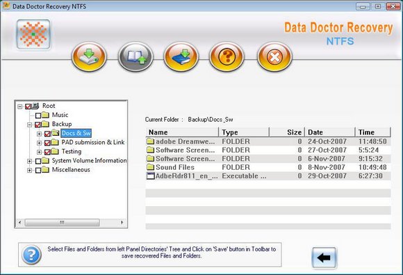Screen dimensions: 403x275
Task: Click the green-arrow drive toolbar icon
Action: point(89,56)
